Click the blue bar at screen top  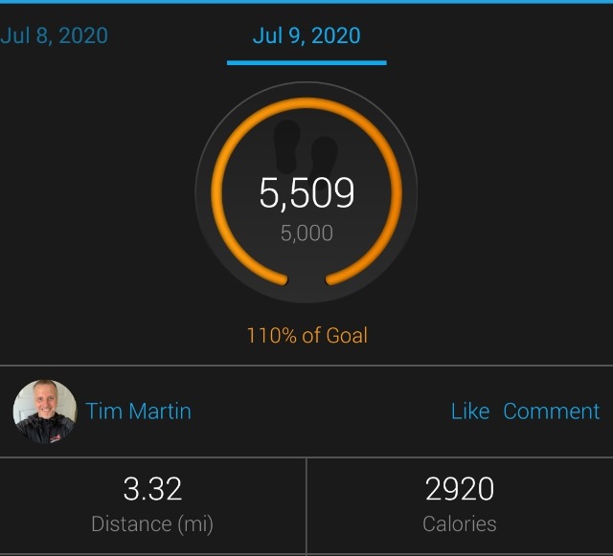coord(306,2)
